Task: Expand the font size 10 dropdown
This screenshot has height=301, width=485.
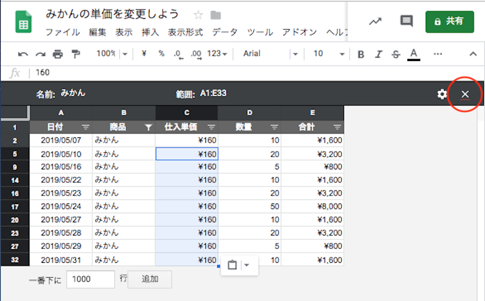Action: coord(329,54)
